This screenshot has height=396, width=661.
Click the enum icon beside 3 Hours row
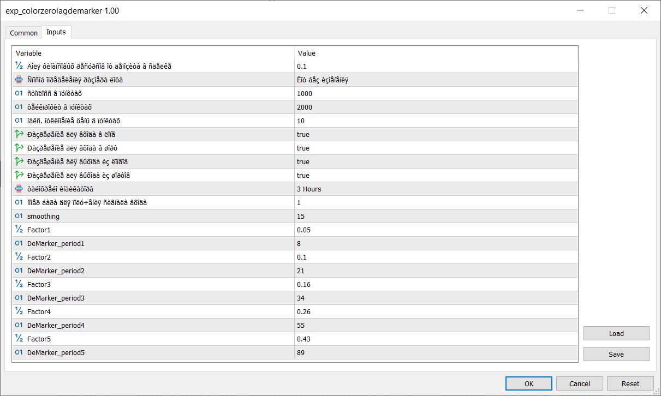[x=19, y=189]
